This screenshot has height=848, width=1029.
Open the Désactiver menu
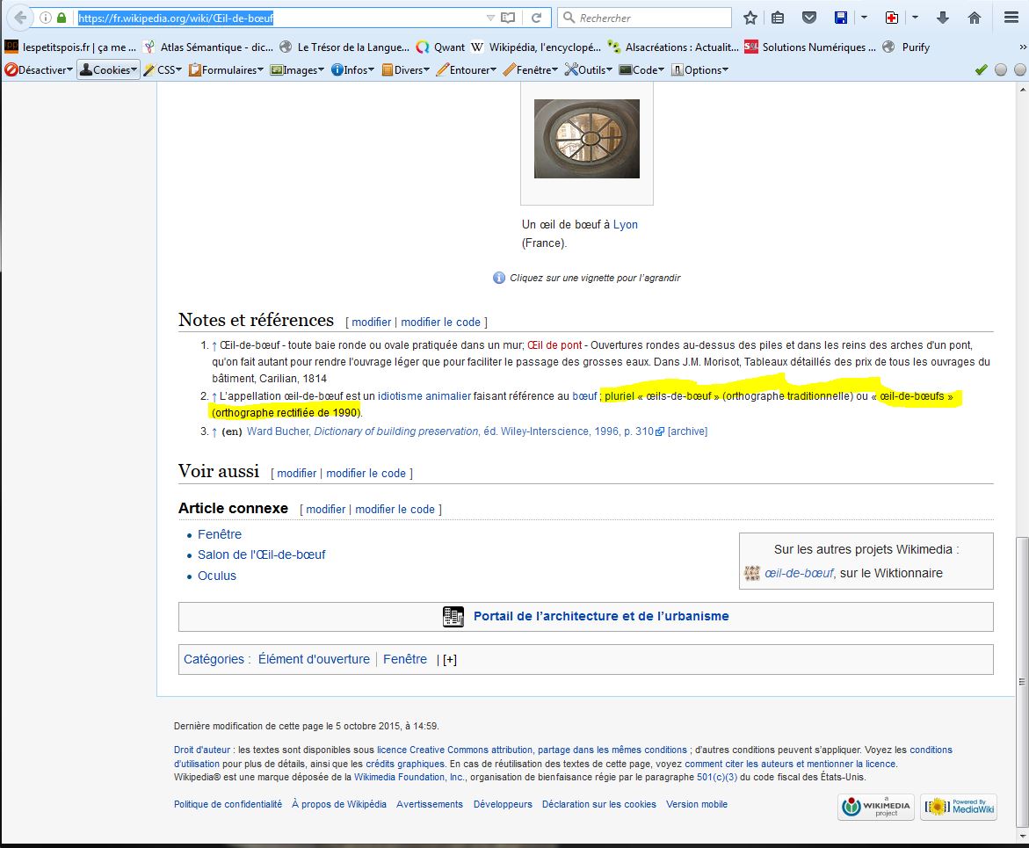pyautogui.click(x=39, y=70)
